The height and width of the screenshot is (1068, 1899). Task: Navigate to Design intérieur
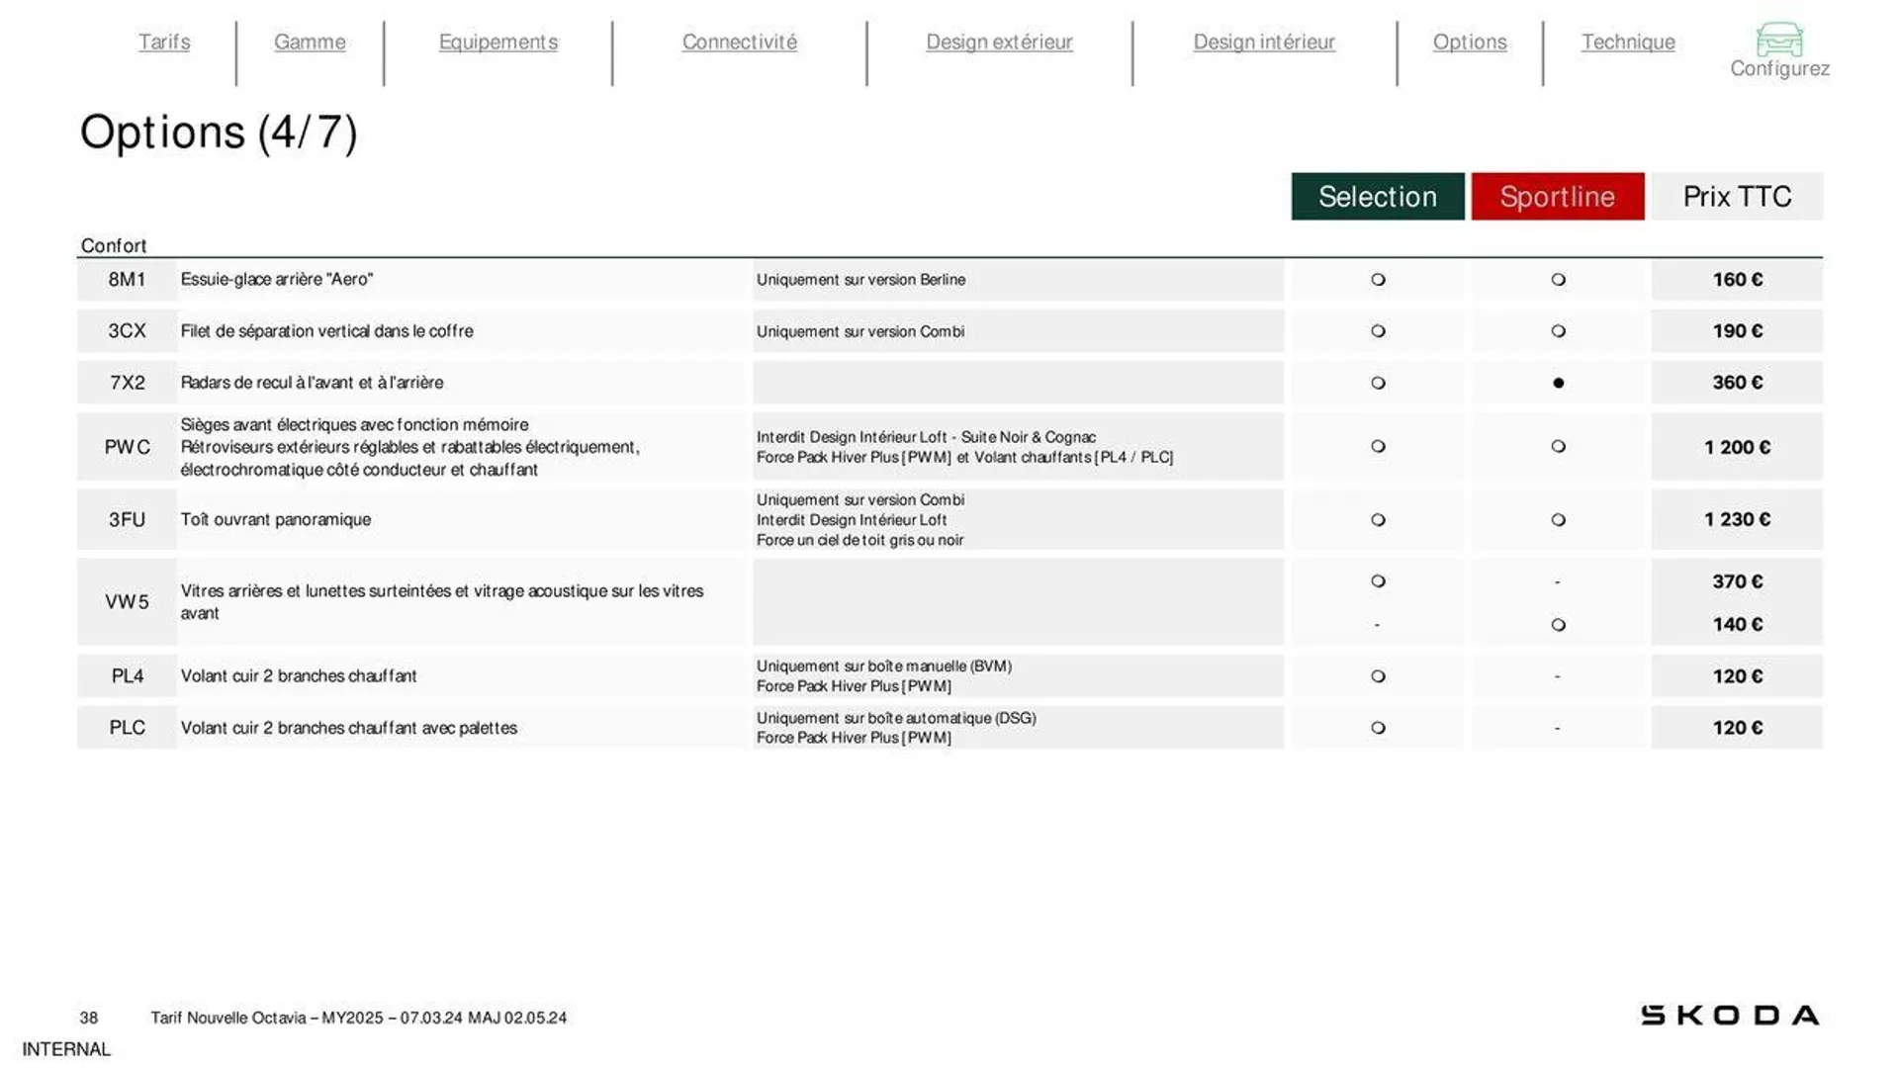(1264, 42)
